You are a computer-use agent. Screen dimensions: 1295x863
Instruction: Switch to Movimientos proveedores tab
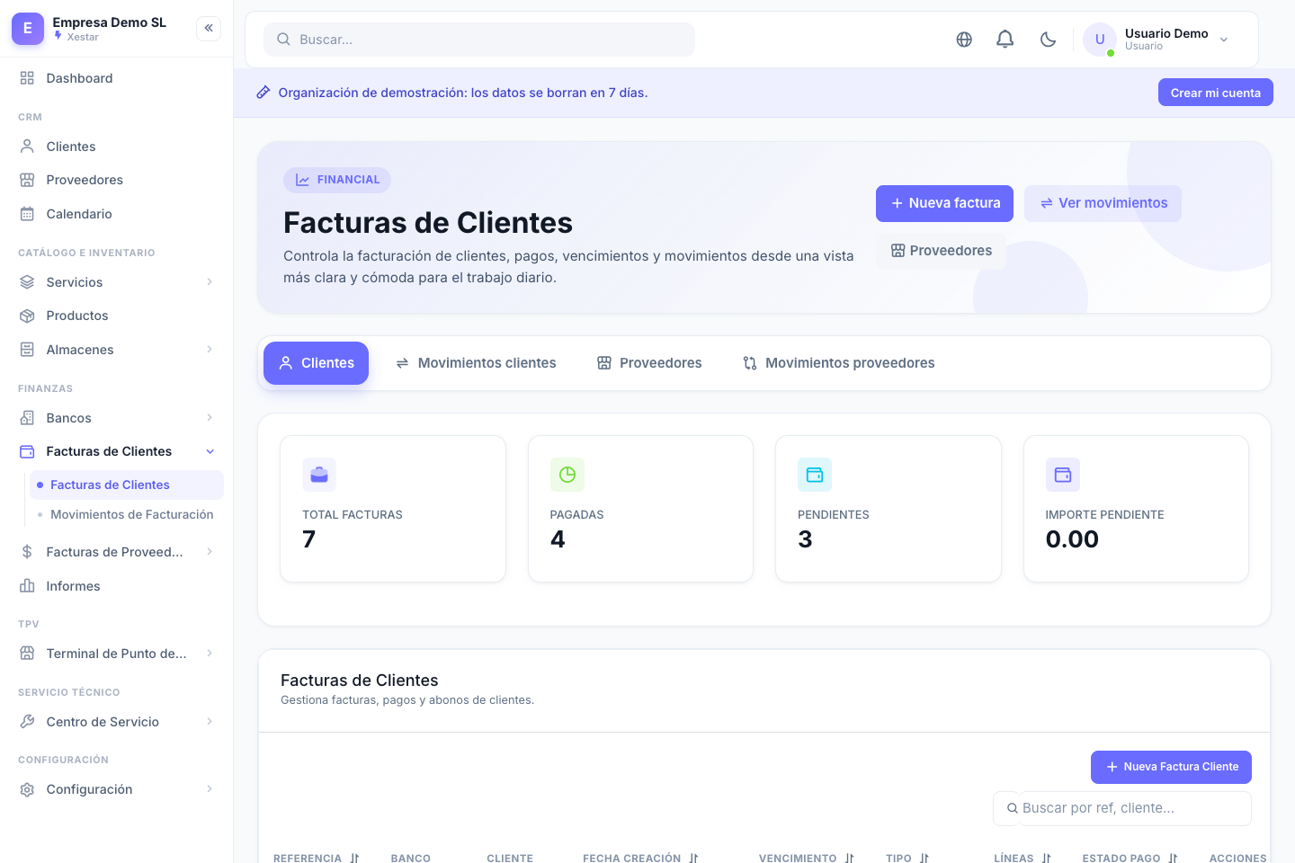coord(838,363)
